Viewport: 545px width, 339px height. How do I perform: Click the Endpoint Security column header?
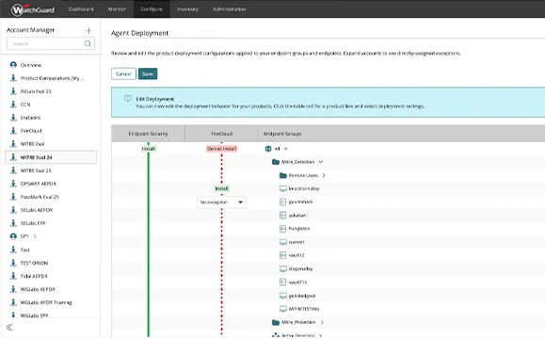(x=148, y=134)
